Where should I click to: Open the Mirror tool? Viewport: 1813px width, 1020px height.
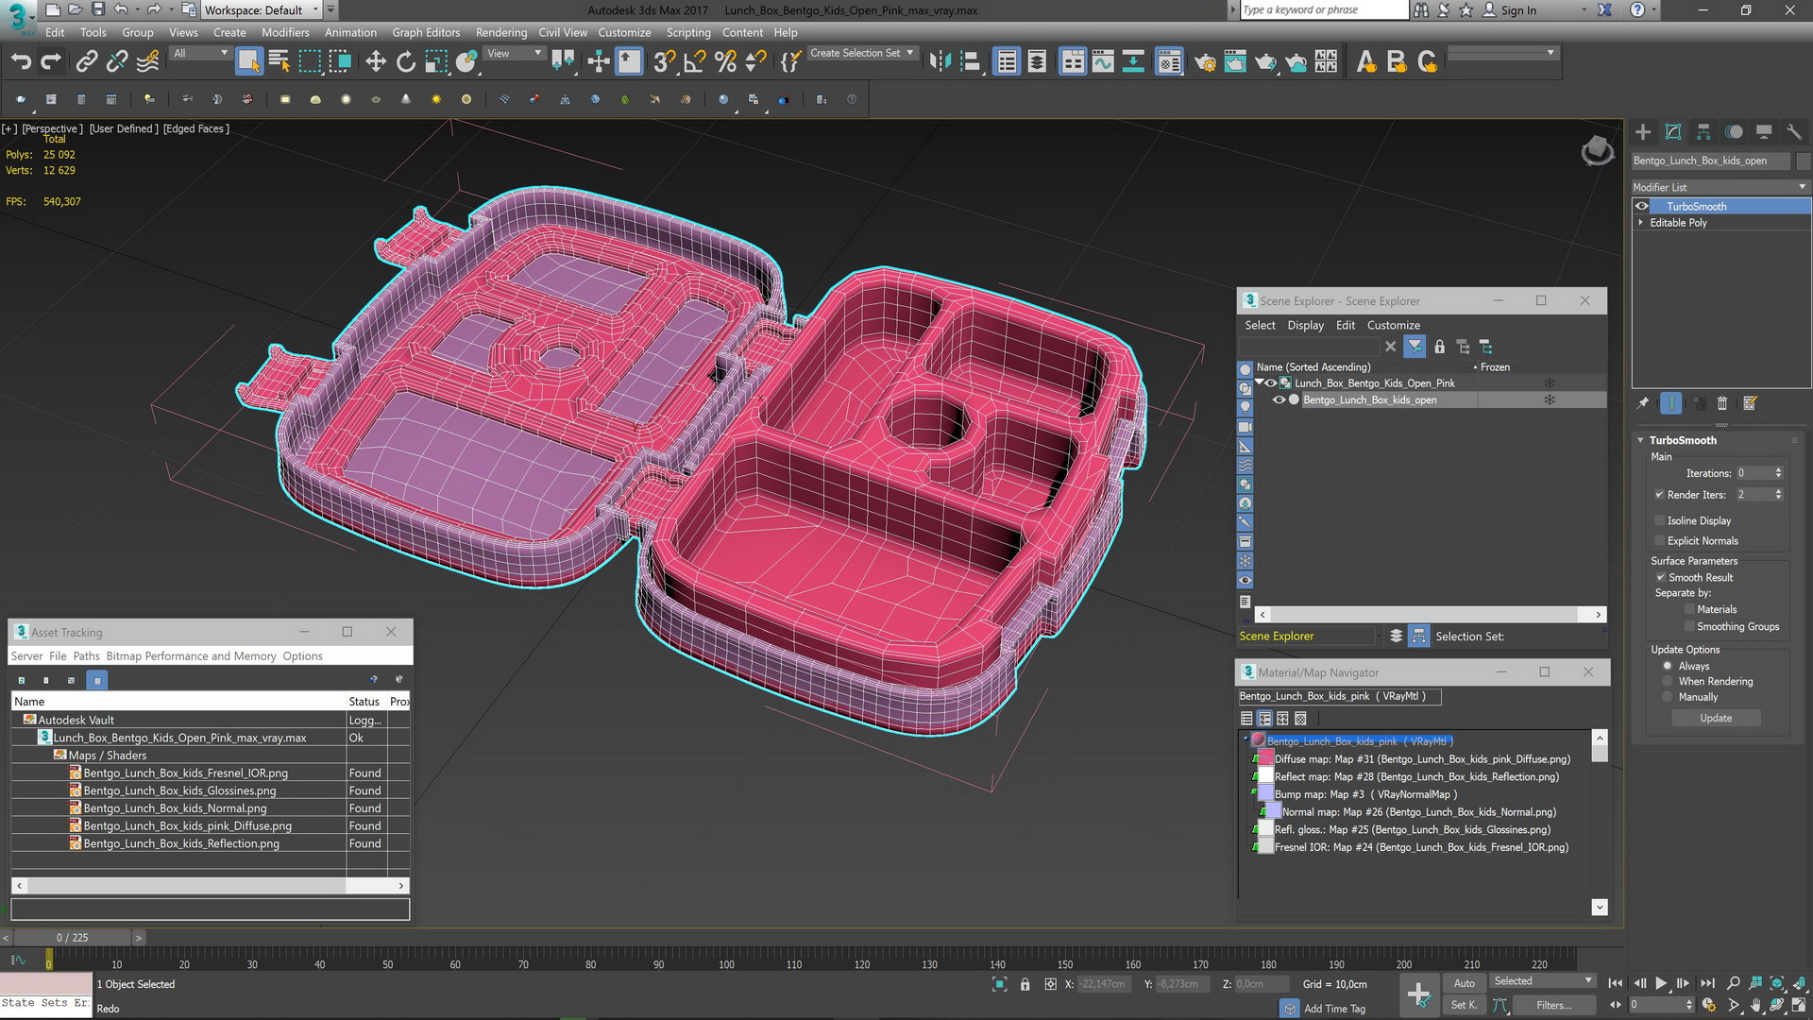(939, 62)
